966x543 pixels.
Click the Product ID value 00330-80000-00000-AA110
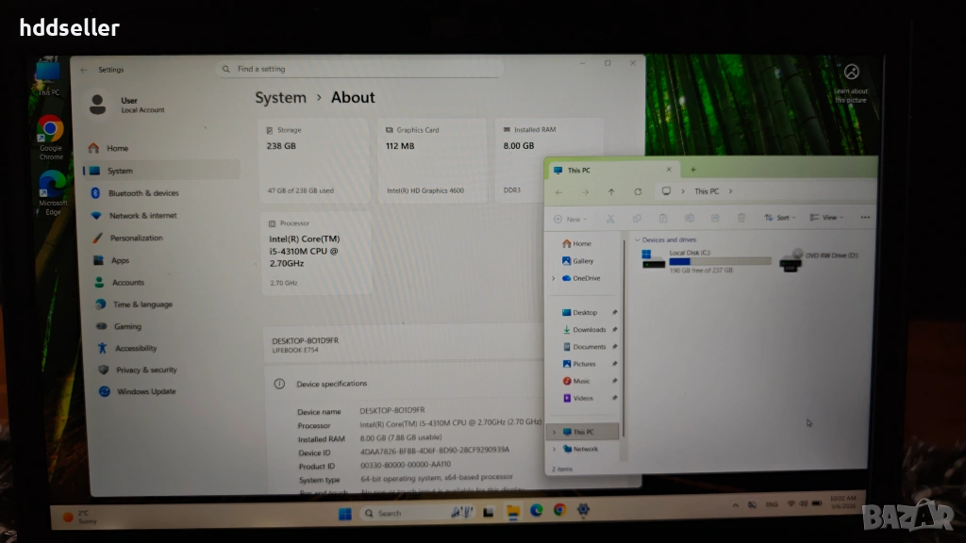(x=406, y=465)
